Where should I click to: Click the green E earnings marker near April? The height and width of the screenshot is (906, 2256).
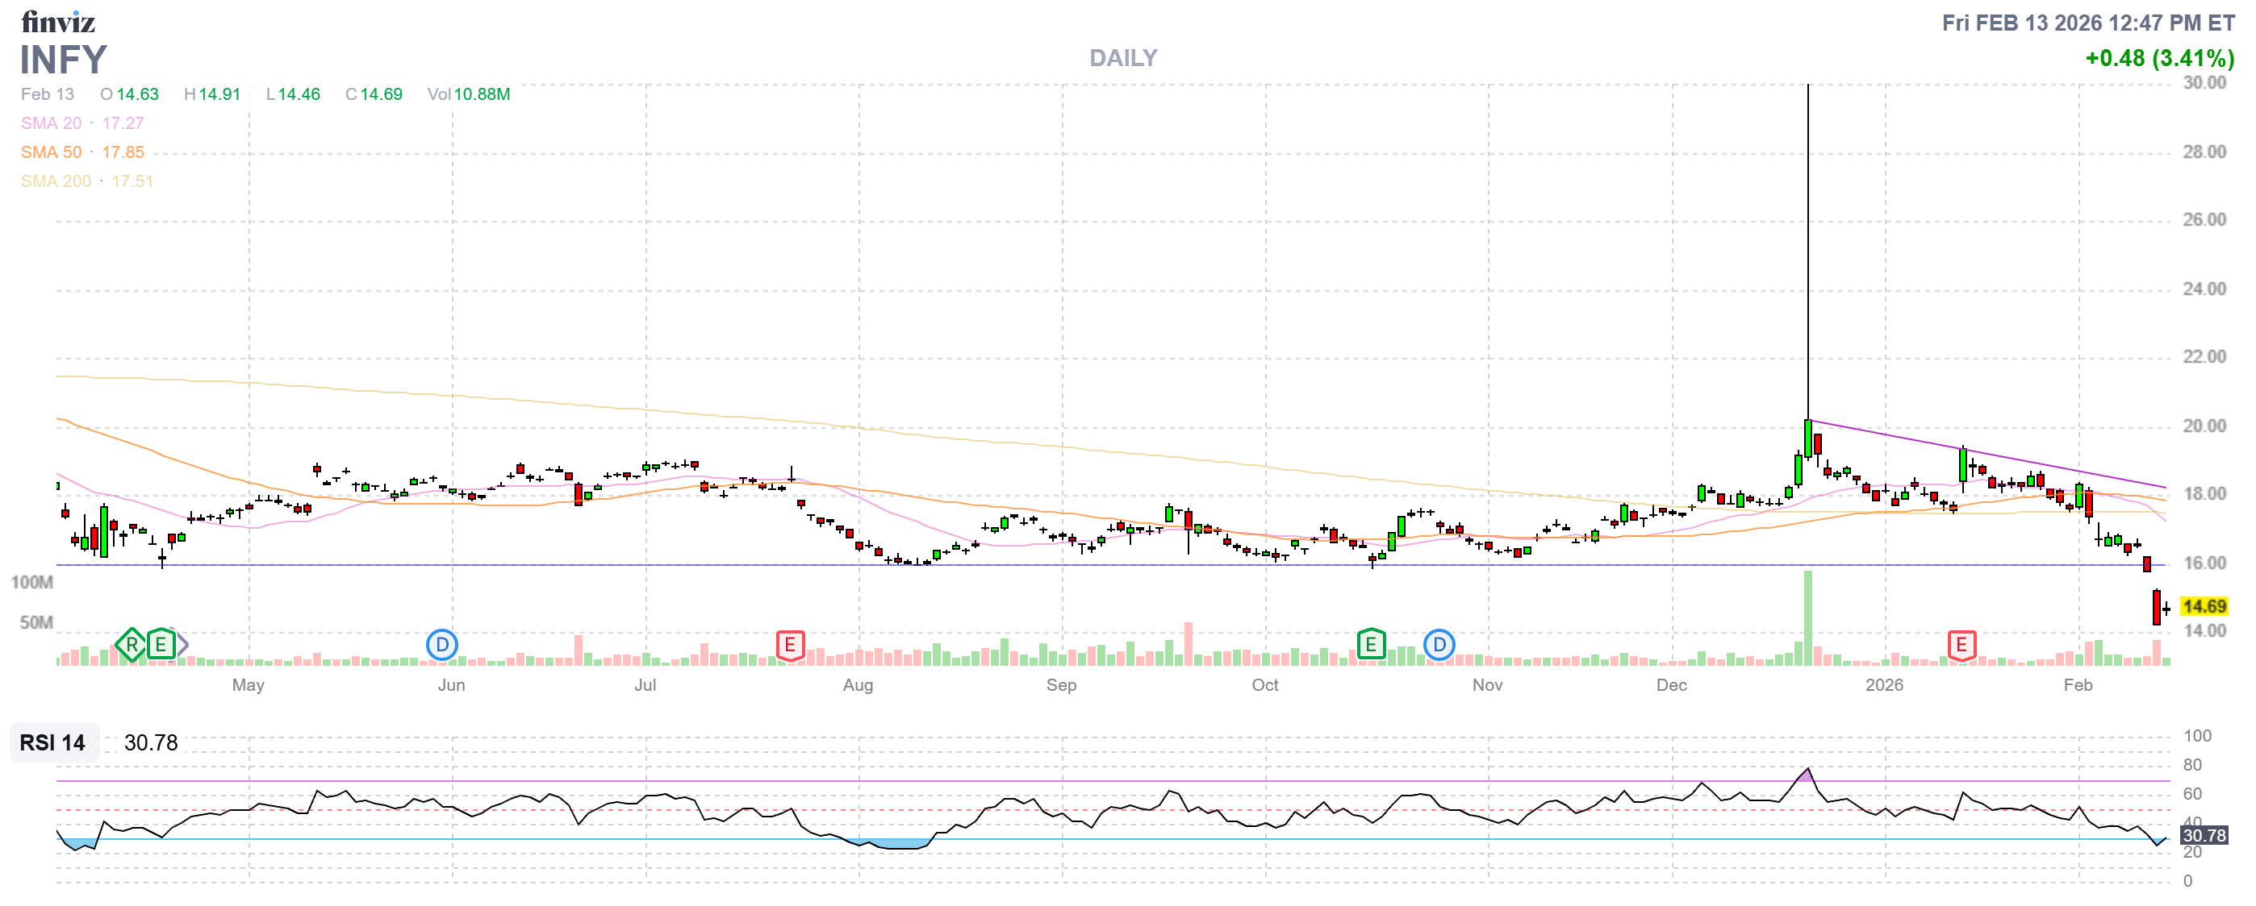[x=161, y=646]
